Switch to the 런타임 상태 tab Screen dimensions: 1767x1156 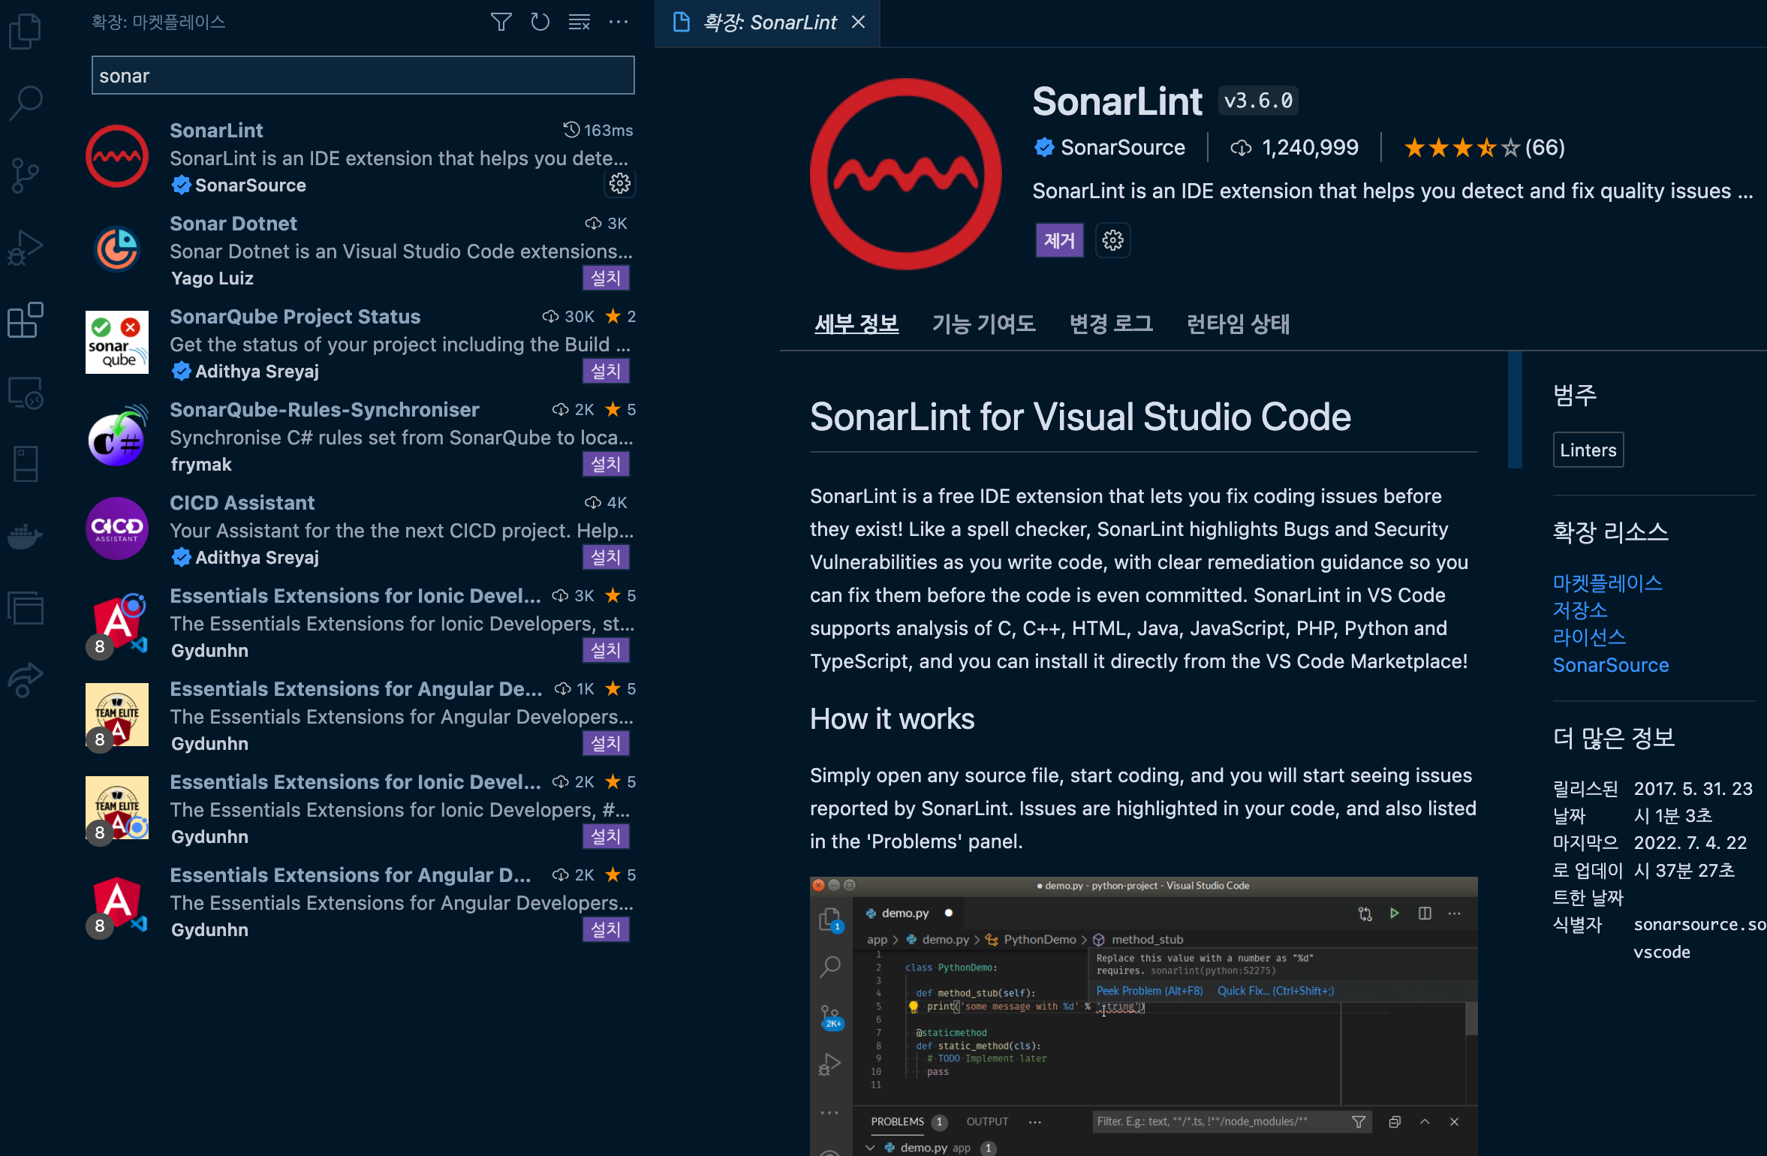point(1238,324)
